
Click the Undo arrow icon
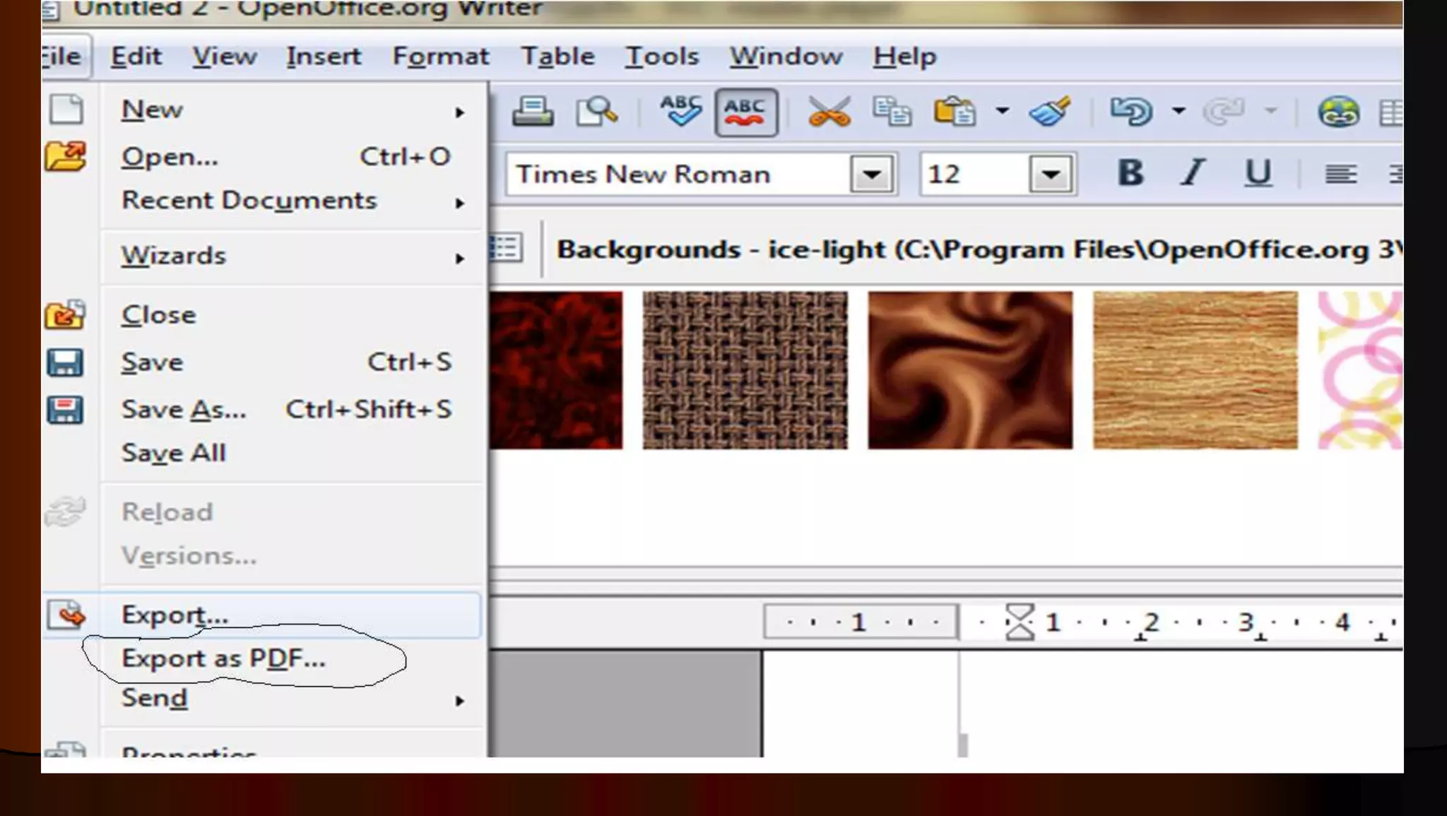[x=1131, y=111]
